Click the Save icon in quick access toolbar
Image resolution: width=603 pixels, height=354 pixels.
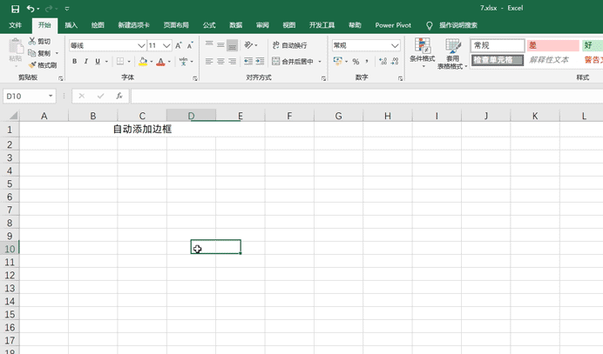click(x=15, y=8)
